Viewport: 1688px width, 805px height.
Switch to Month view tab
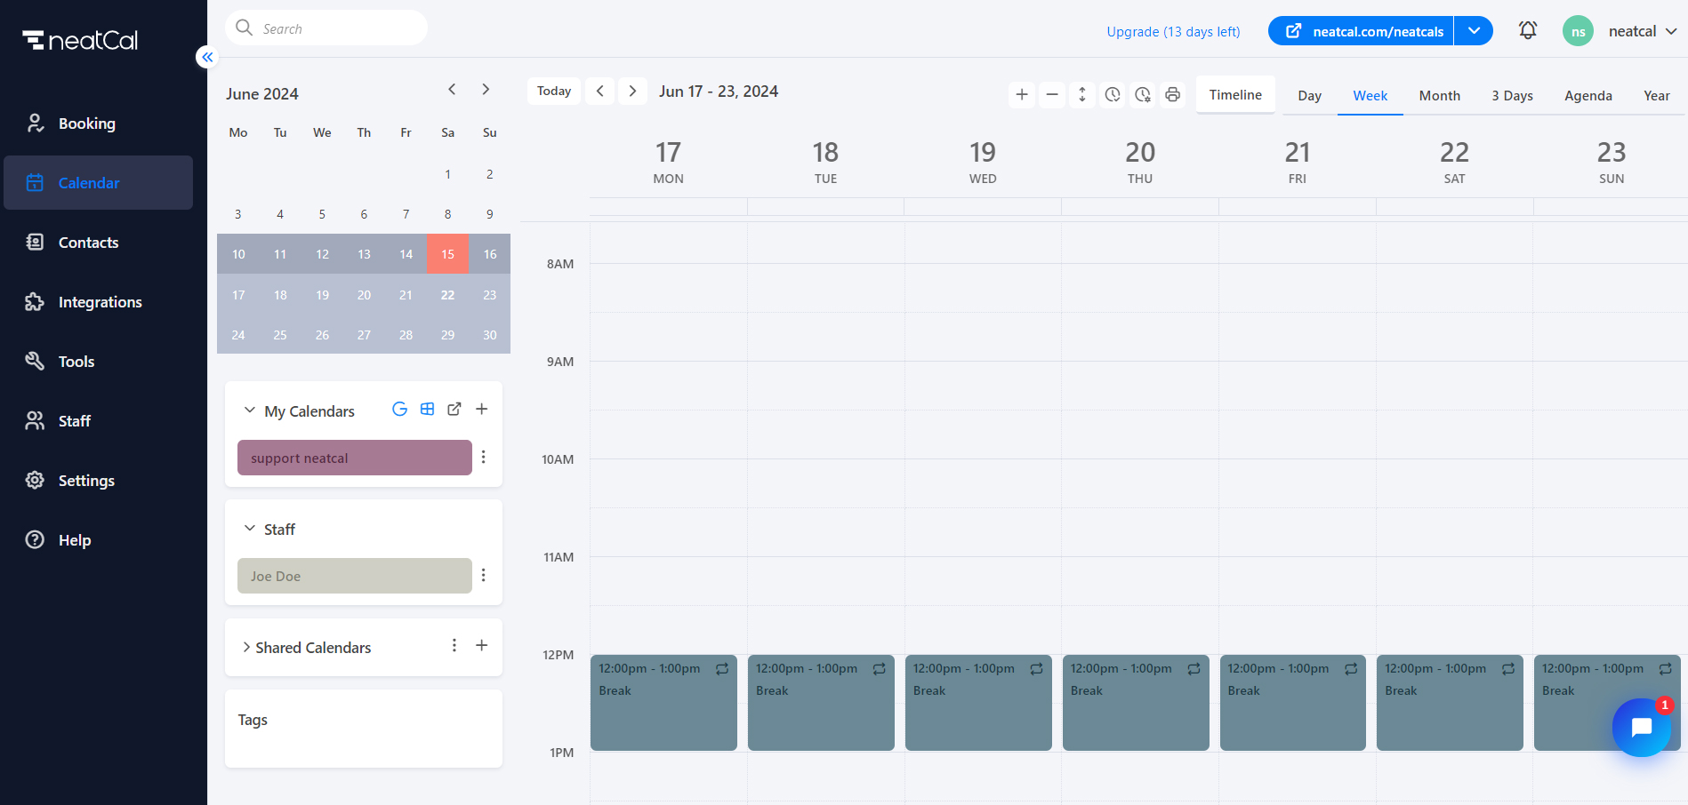pos(1440,95)
